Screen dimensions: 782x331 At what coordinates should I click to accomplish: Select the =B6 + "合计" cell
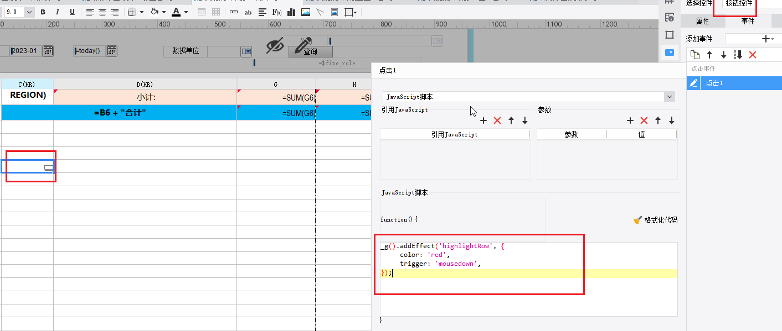119,112
